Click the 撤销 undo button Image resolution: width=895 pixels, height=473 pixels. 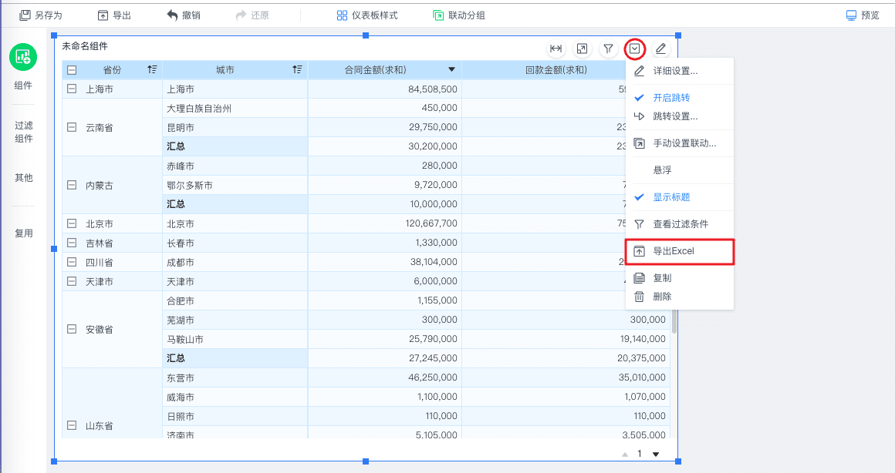point(183,15)
